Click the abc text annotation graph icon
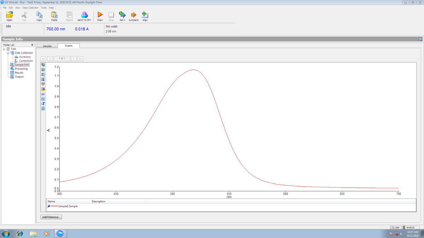This screenshot has width=424, height=238. pos(43,94)
